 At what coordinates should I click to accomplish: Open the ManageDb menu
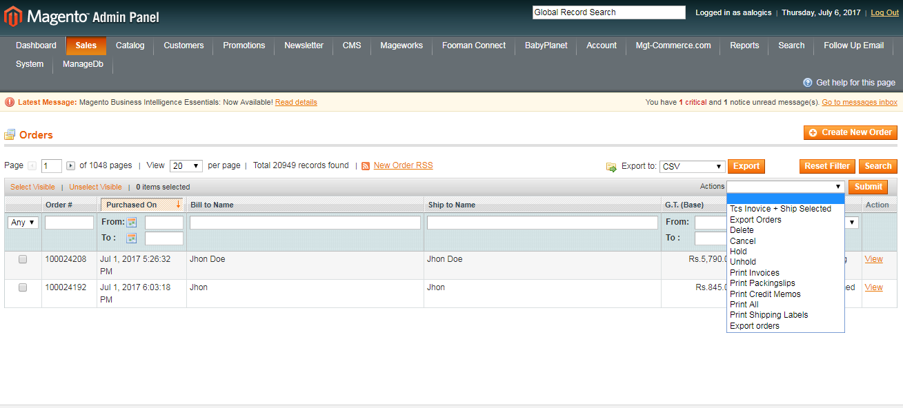[83, 64]
